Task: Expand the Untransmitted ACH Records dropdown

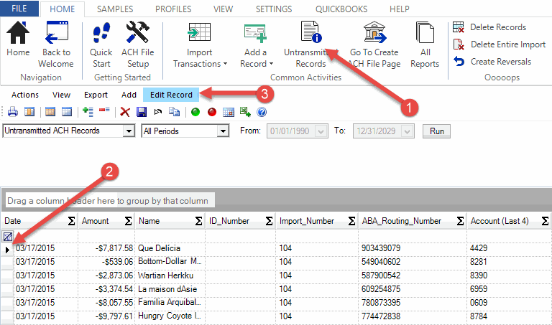Action: pos(129,131)
